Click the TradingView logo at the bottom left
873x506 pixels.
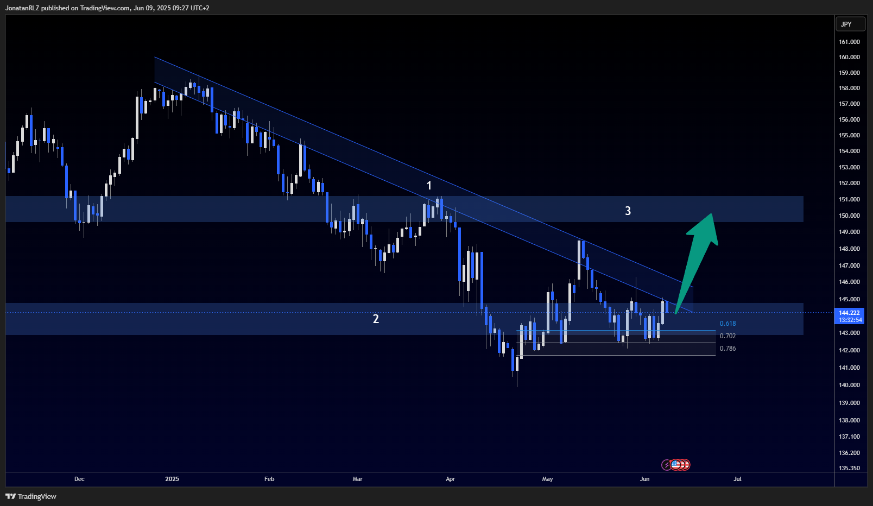(31, 496)
